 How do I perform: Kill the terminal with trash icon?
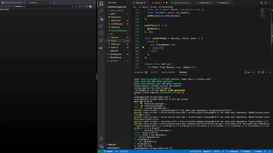pos(263,72)
